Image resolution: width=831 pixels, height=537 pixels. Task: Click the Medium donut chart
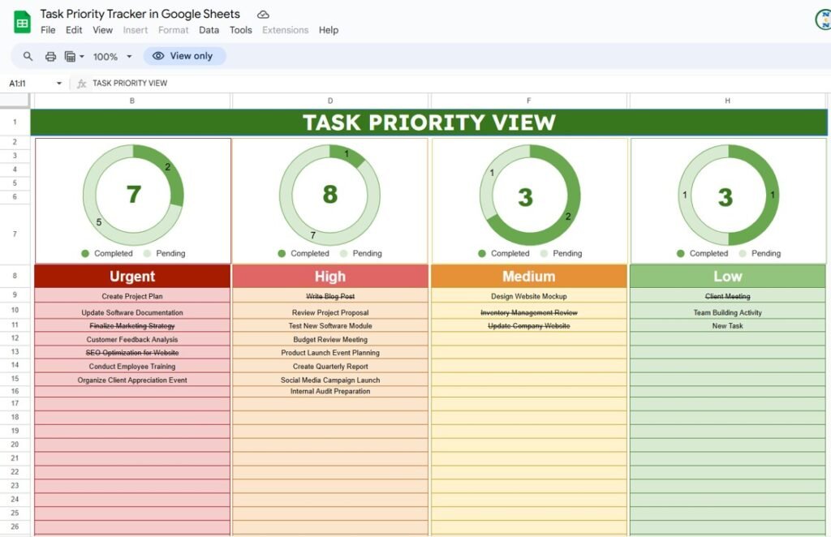coord(528,196)
